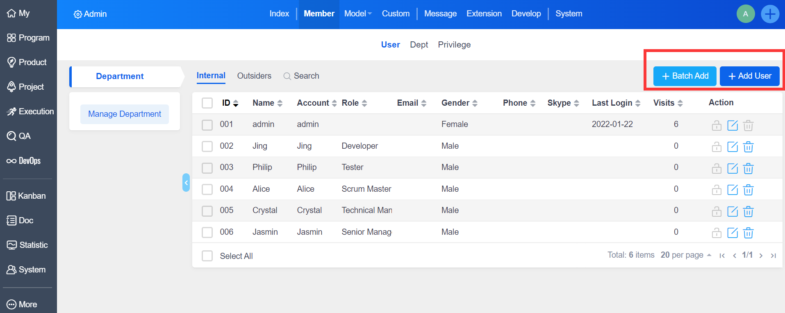The height and width of the screenshot is (313, 785).
Task: Open the Model dropdown menu
Action: pyautogui.click(x=358, y=14)
